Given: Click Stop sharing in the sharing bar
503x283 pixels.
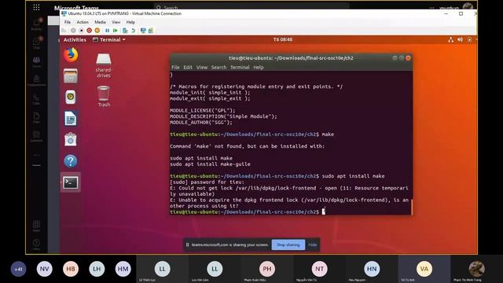Looking at the screenshot, I should click(x=288, y=244).
